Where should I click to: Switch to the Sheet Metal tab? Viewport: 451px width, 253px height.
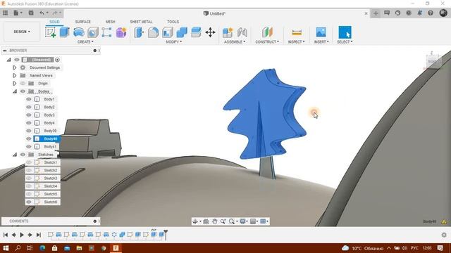point(141,22)
